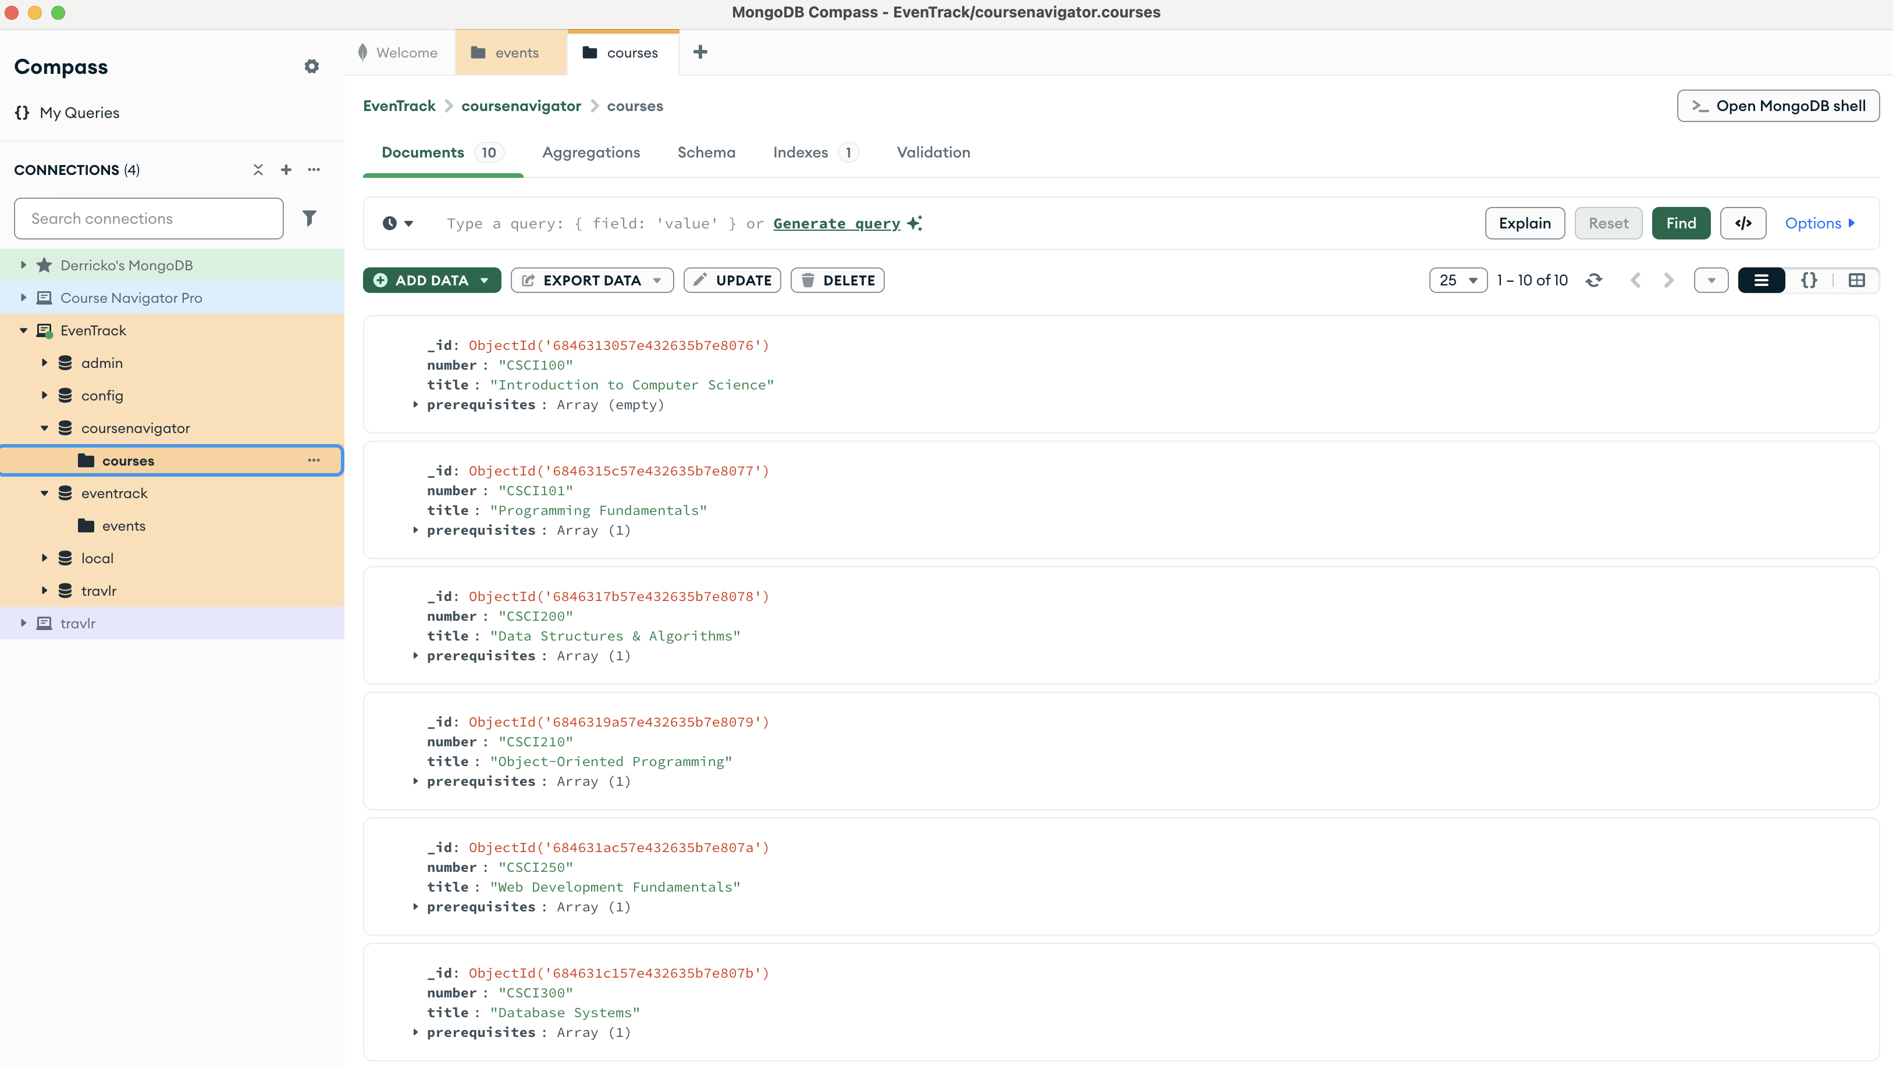Image resolution: width=1893 pixels, height=1066 pixels.
Task: Open connections more options menu
Action: click(x=314, y=170)
